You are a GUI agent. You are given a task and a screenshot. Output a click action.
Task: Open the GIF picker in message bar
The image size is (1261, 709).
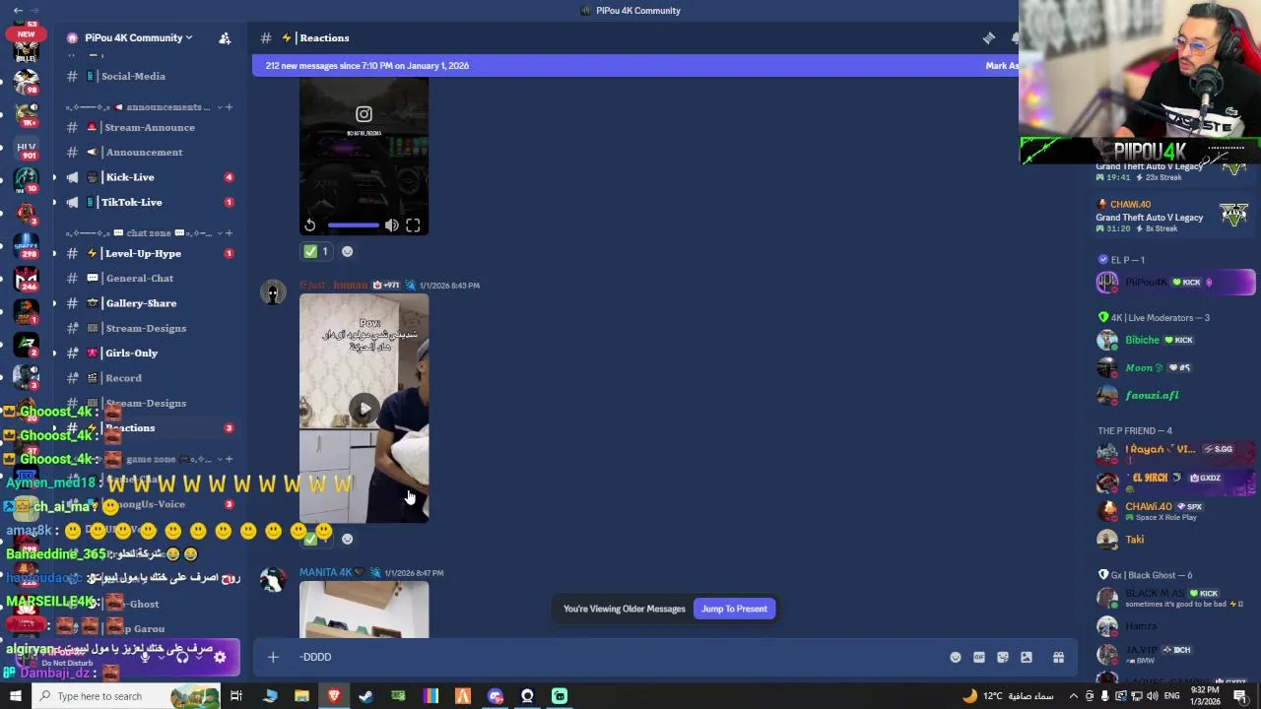pos(979,657)
